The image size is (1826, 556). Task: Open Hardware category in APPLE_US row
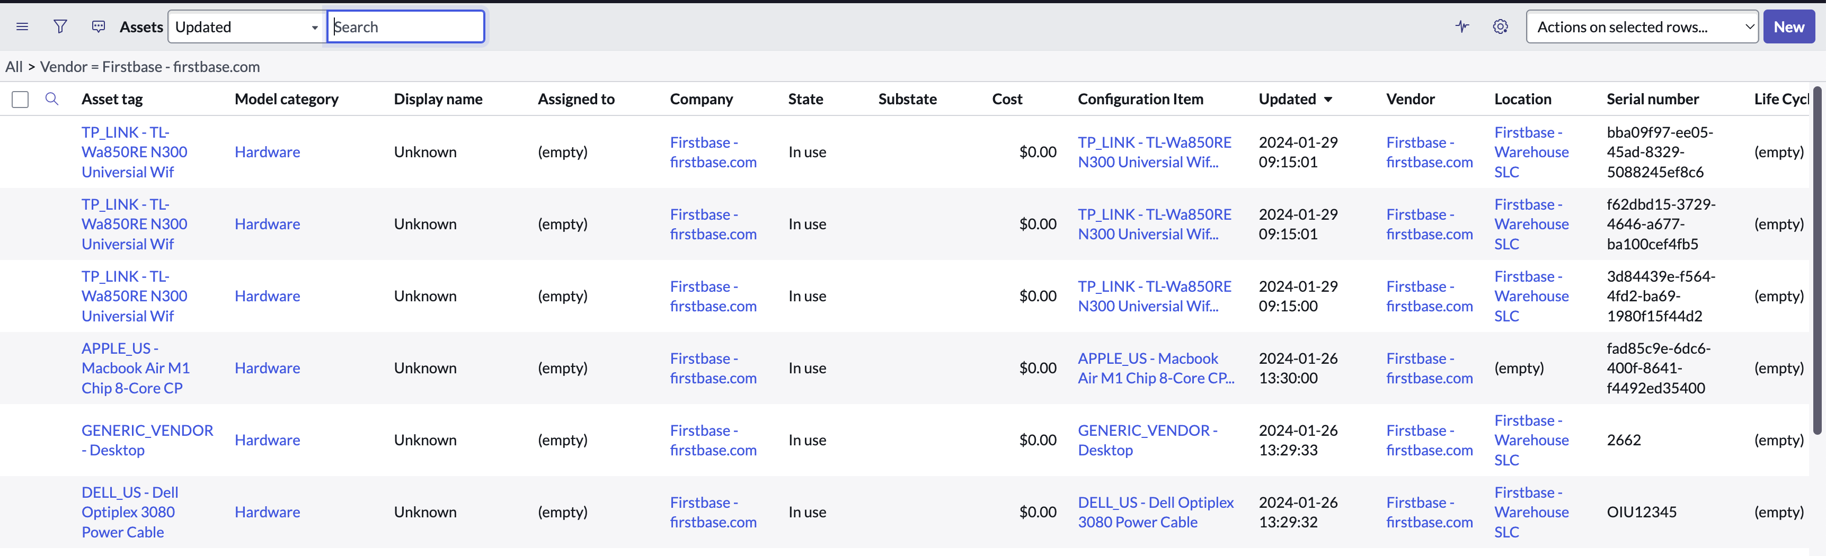tap(267, 369)
